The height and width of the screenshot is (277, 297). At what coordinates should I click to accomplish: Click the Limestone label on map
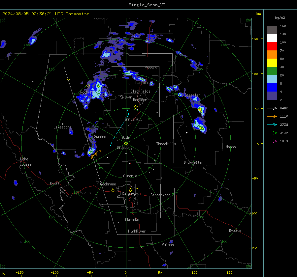click(62, 127)
